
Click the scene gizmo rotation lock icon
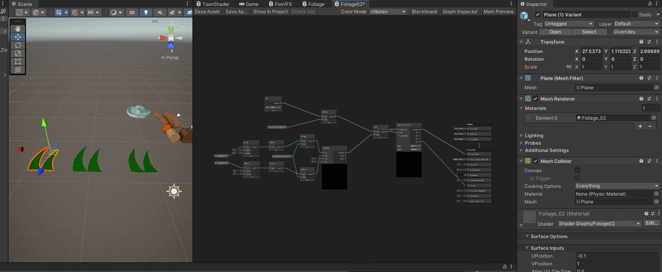(x=183, y=26)
